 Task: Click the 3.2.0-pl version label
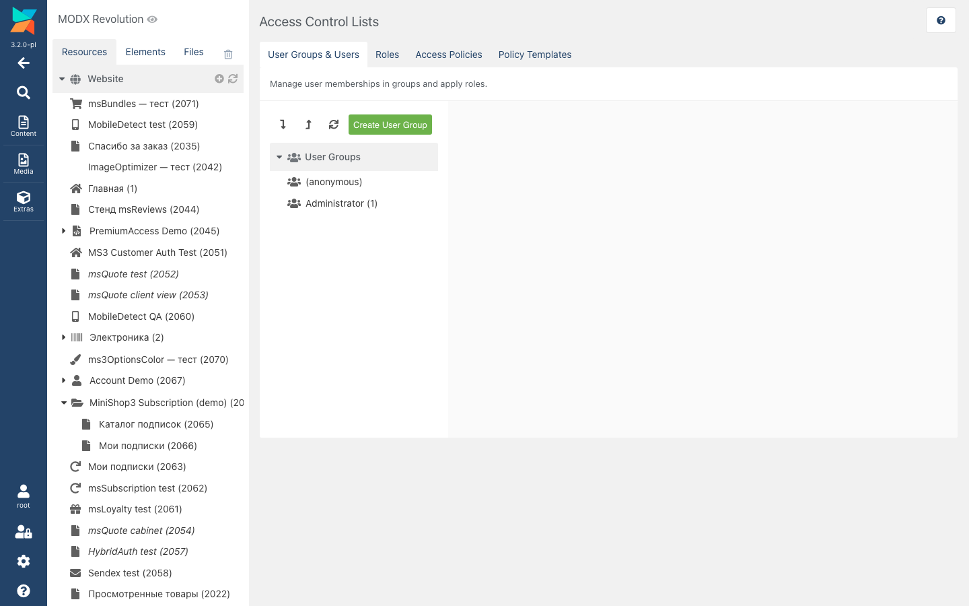point(24,45)
